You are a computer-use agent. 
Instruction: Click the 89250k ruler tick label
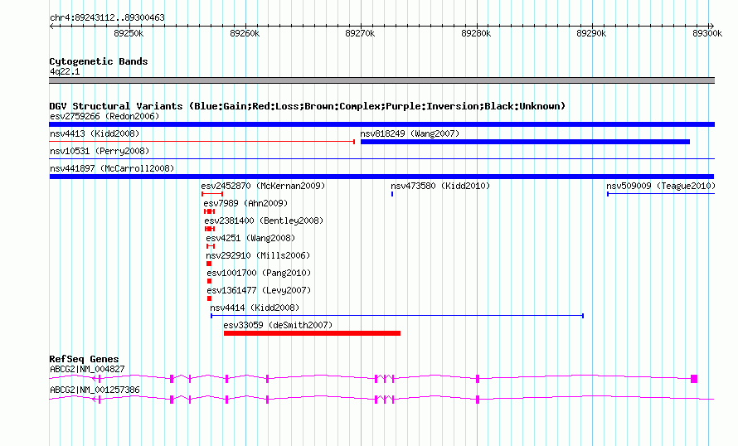pos(129,33)
